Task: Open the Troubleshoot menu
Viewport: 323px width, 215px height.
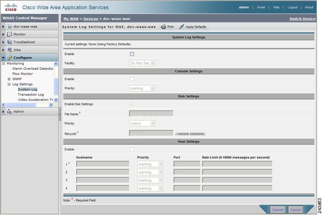Action: pos(24,42)
